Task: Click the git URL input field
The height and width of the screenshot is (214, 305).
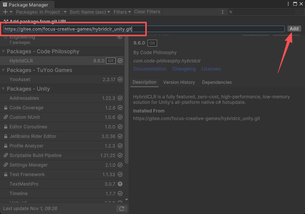Action: tap(144, 29)
